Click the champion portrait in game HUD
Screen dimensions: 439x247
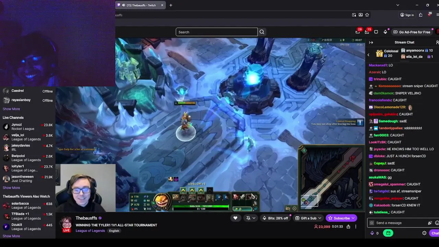(x=161, y=201)
